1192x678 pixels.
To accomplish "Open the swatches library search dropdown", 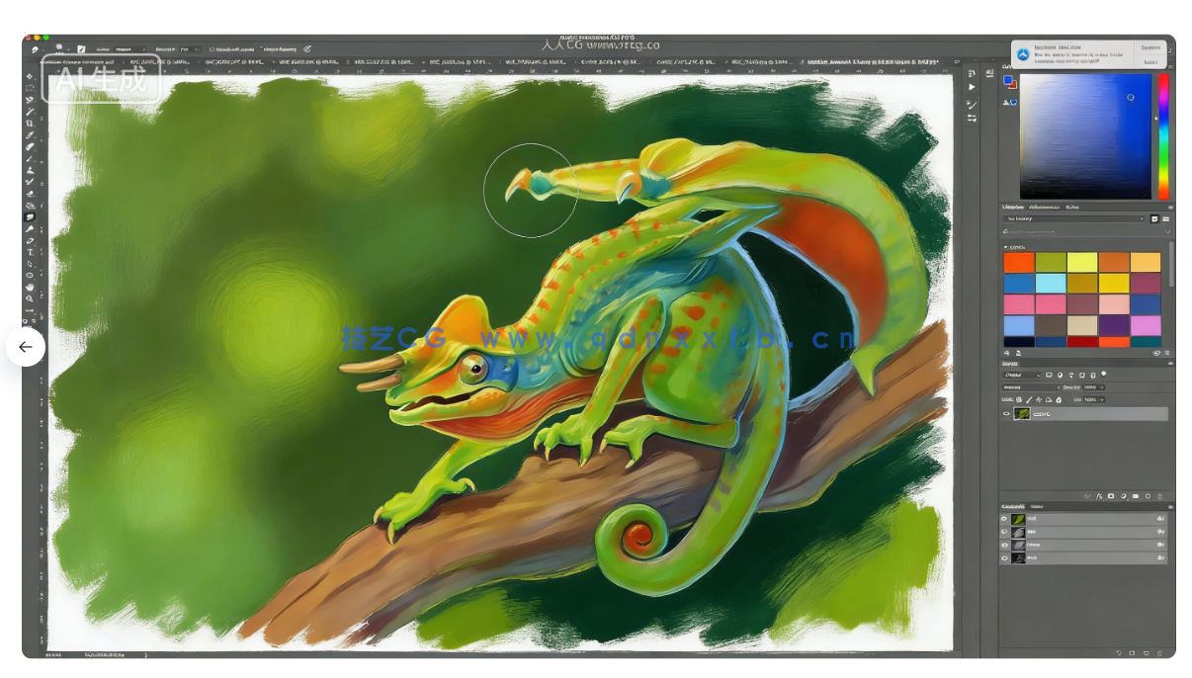I will coord(1073,218).
